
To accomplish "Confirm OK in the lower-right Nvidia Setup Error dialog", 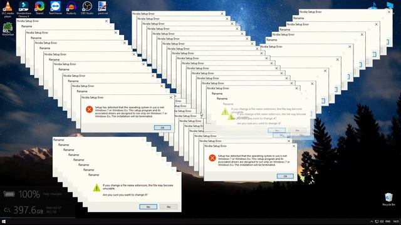I will [285, 176].
